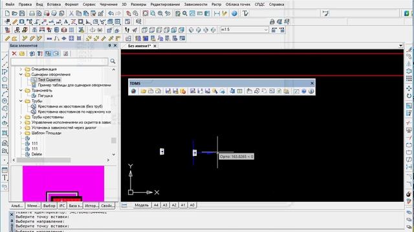This screenshot has width=414, height=232.
Task: Open the СПДС menu
Action: pyautogui.click(x=259, y=5)
